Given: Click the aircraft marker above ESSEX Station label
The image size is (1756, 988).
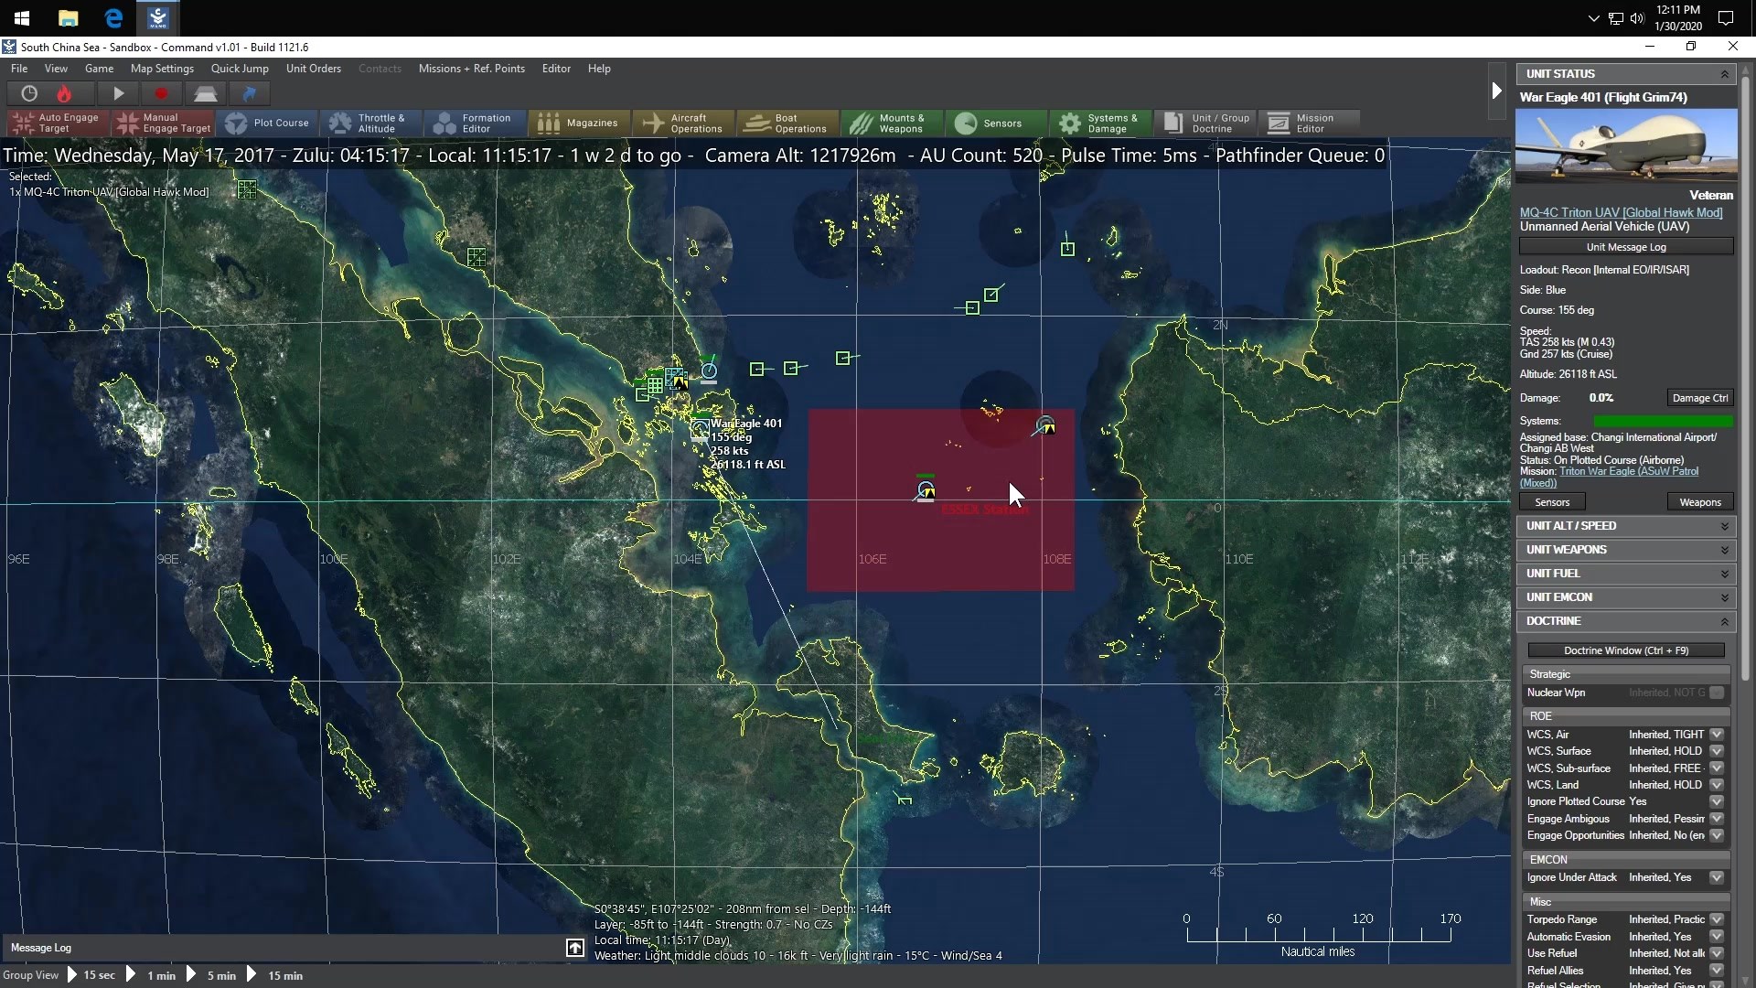Looking at the screenshot, I should [926, 491].
